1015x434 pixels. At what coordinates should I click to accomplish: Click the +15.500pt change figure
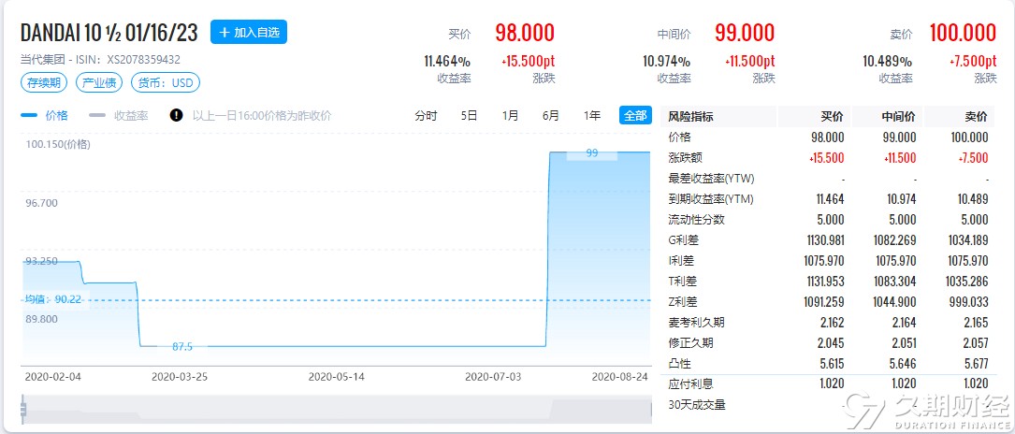click(x=529, y=62)
